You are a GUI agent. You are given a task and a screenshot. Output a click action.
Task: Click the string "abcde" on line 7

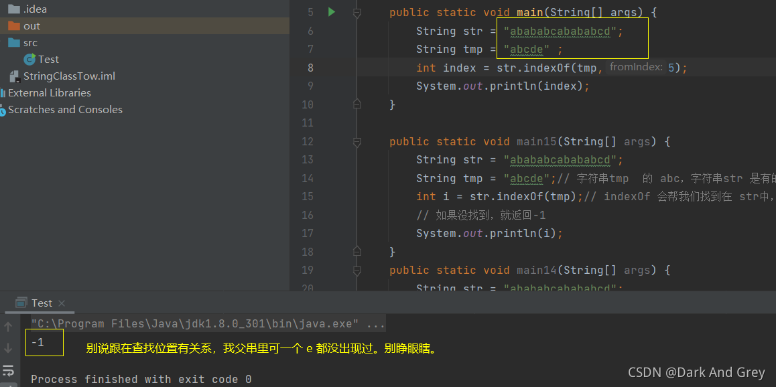coord(527,50)
